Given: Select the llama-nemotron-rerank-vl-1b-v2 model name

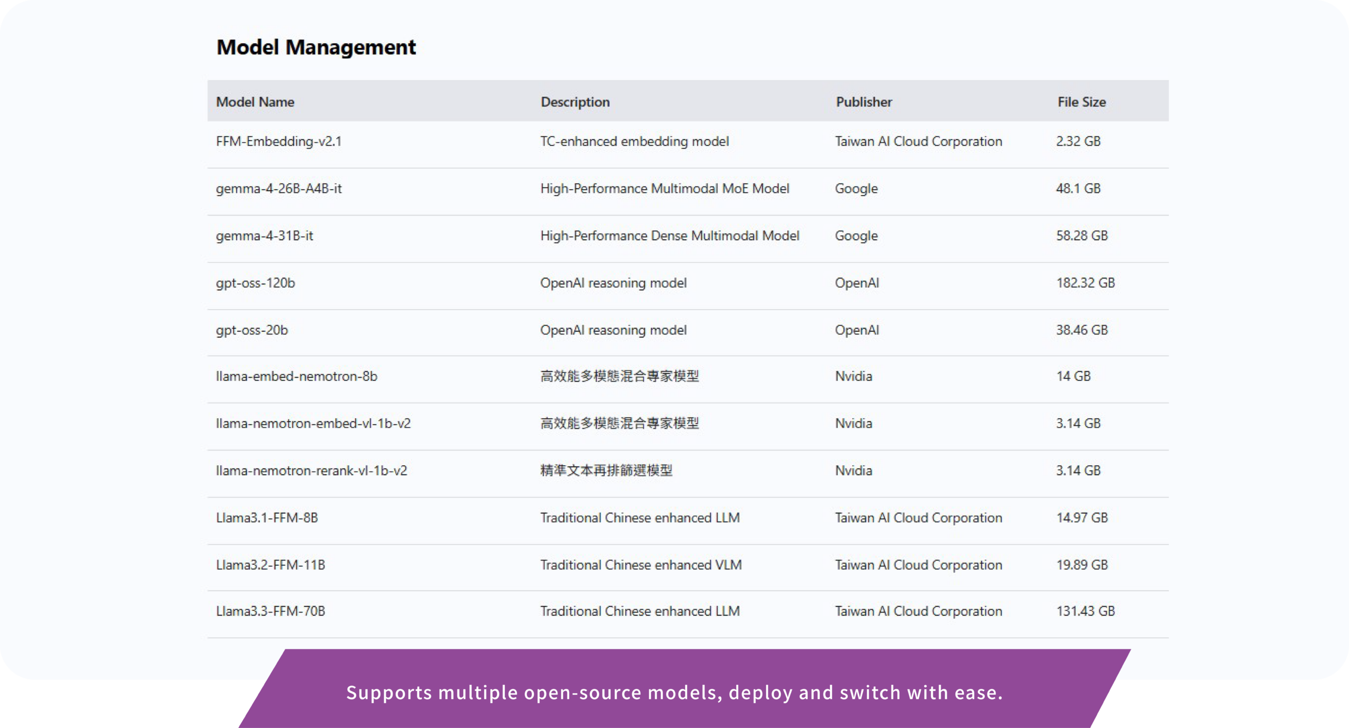Looking at the screenshot, I should [311, 470].
